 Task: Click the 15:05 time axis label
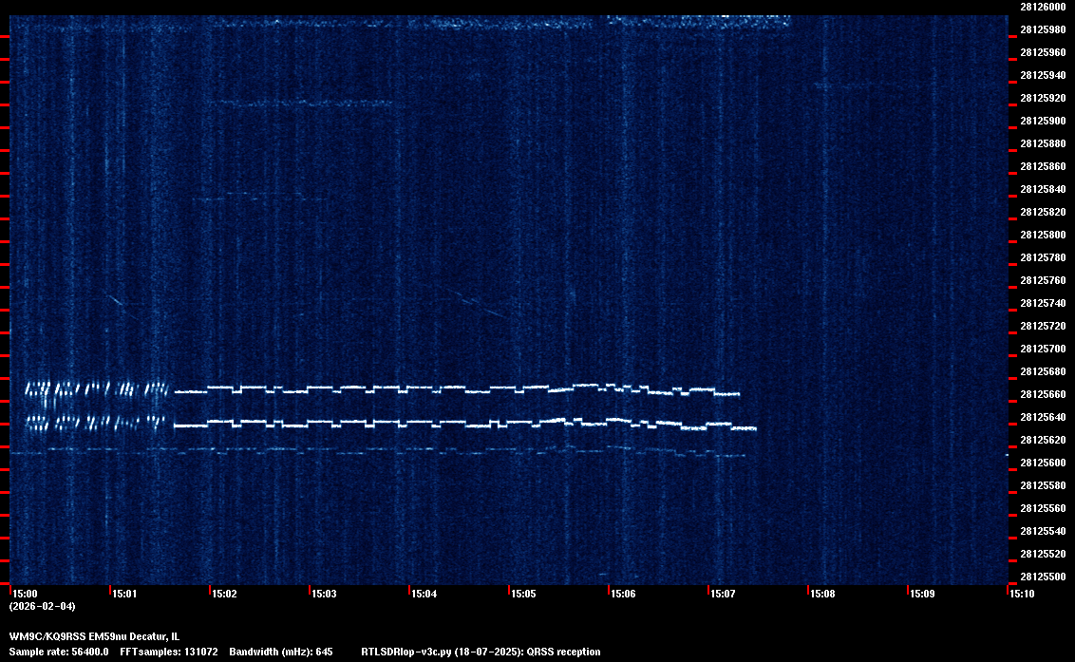tap(525, 595)
